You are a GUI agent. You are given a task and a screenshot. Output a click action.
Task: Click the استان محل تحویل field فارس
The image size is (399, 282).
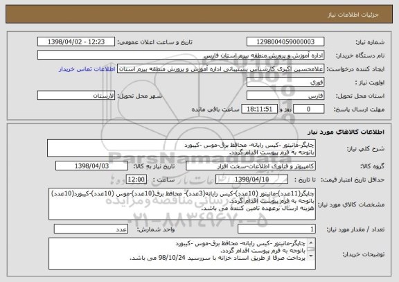coord(285,96)
